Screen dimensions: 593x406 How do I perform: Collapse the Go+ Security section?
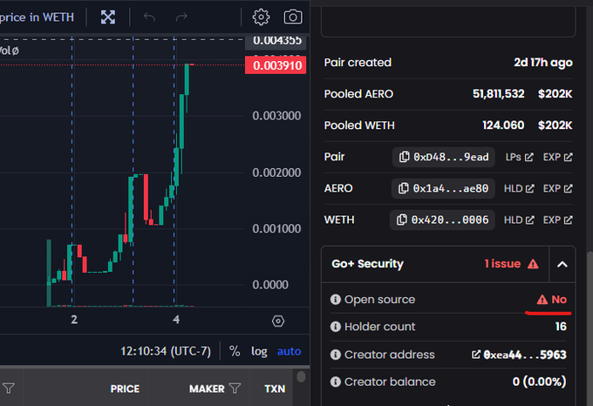coord(562,264)
